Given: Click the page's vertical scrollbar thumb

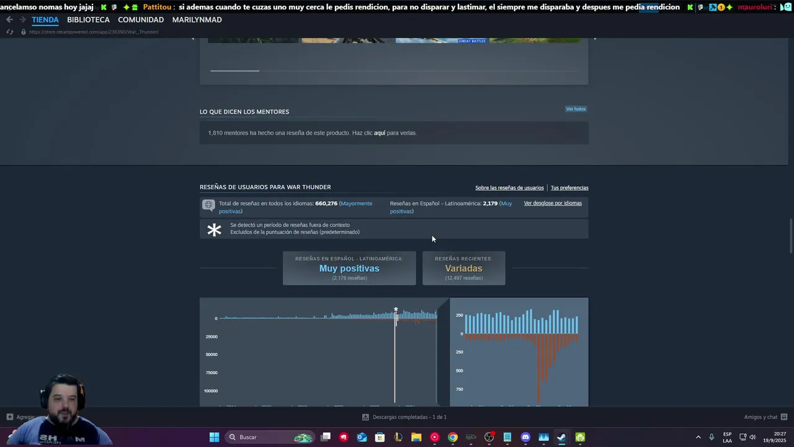Looking at the screenshot, I should click(x=791, y=236).
